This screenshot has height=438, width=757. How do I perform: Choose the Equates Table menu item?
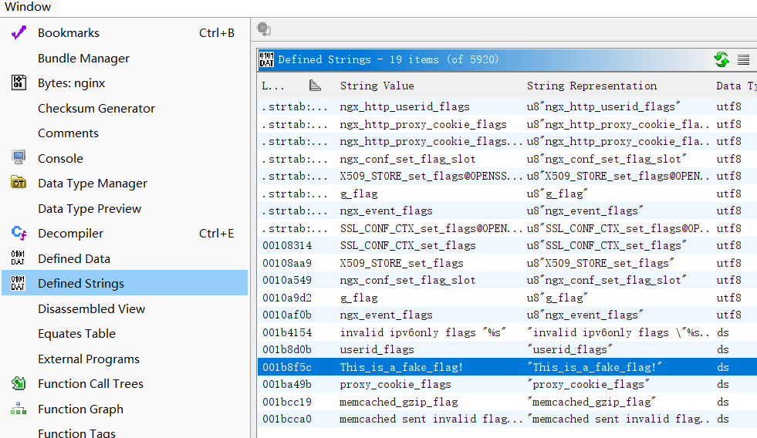pos(76,333)
